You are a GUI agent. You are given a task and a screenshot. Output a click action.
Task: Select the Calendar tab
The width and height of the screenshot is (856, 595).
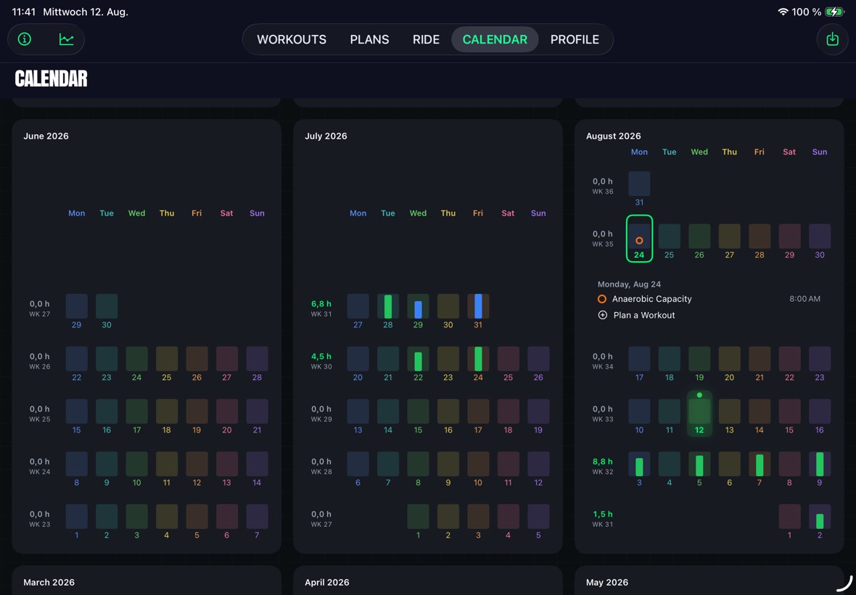pyautogui.click(x=495, y=39)
